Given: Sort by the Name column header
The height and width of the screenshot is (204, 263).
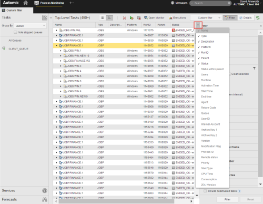Looking at the screenshot, I should click(x=75, y=25).
